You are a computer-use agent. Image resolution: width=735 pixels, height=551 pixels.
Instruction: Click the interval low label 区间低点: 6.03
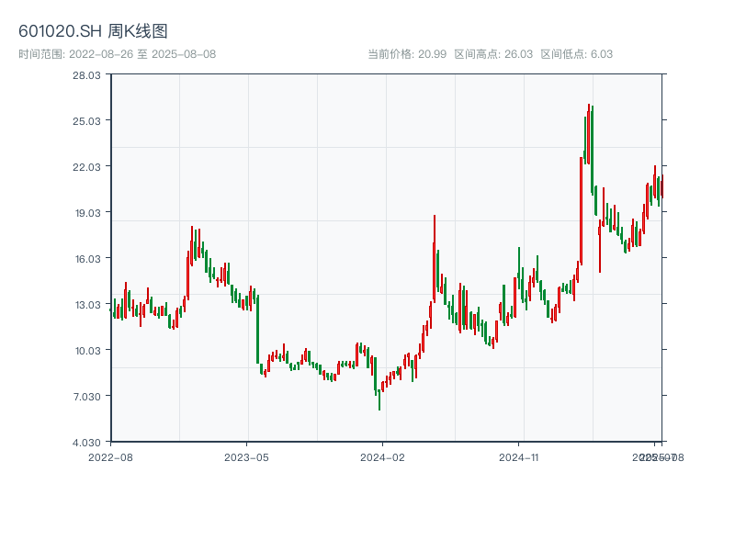[x=577, y=54]
